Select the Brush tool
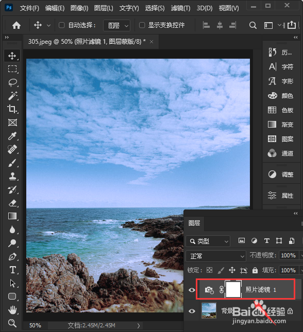Viewport: 303px width, 332px height. pos(12,163)
